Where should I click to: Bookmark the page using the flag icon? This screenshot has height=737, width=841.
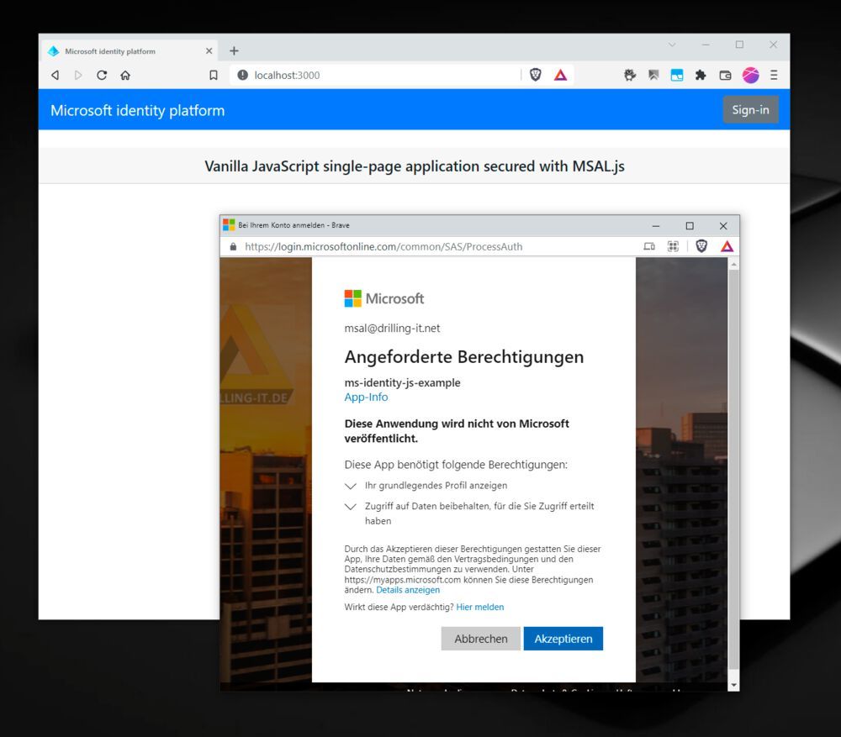coord(213,75)
